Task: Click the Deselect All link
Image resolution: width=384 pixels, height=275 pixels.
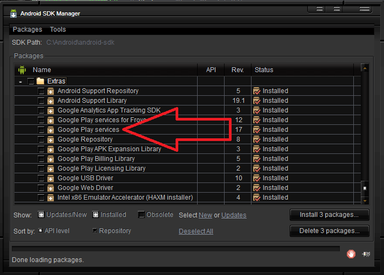Action: (x=196, y=231)
